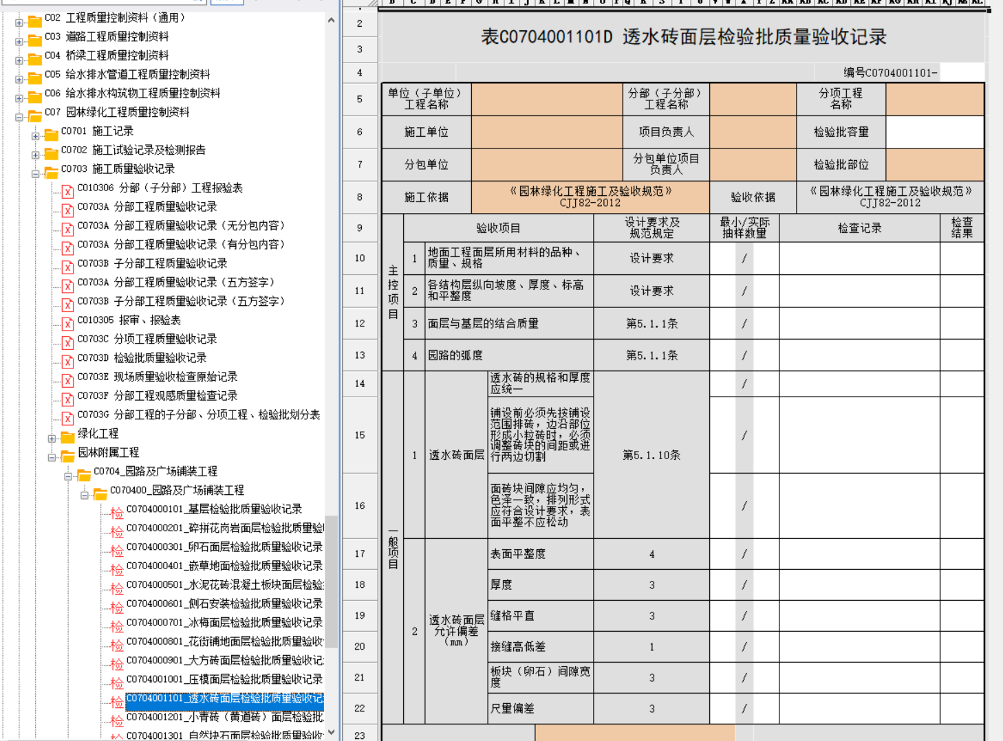Click the tree panel scroll down arrow
The height and width of the screenshot is (741, 1003).
(x=332, y=732)
